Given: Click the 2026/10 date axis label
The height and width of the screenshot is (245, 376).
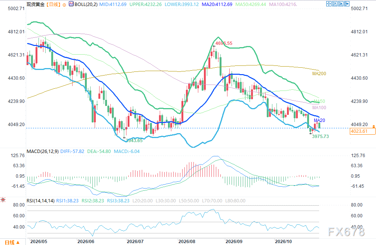Looking at the screenshot, I should point(284,242).
